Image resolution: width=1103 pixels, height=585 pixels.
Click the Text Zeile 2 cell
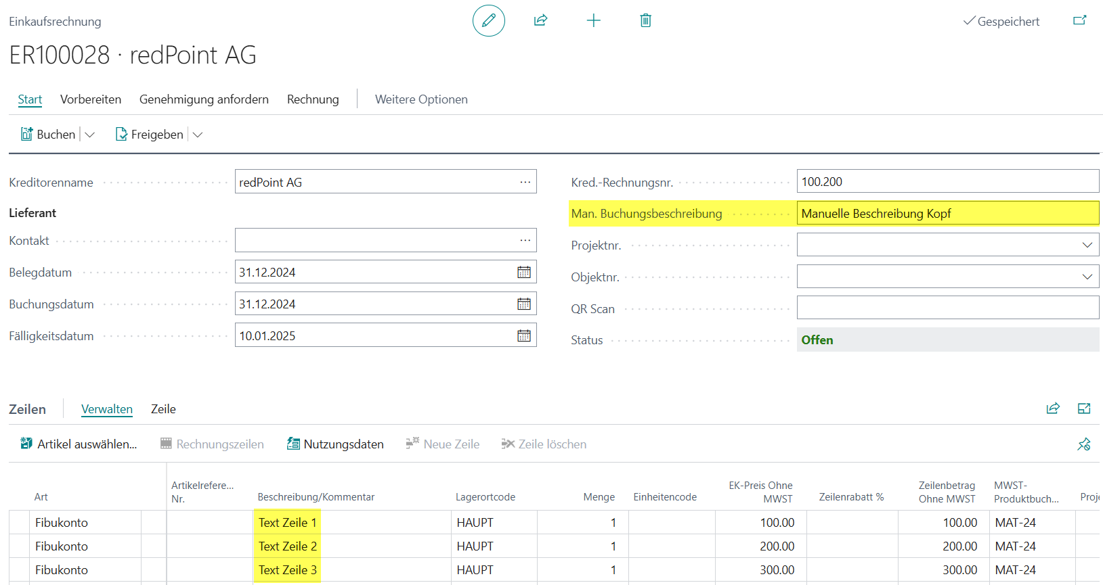click(x=351, y=546)
